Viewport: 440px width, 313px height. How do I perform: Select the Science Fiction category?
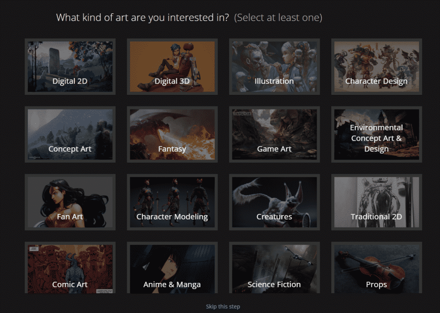tap(275, 267)
